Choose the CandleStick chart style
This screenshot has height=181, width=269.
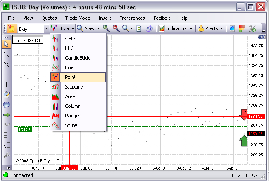click(x=78, y=58)
